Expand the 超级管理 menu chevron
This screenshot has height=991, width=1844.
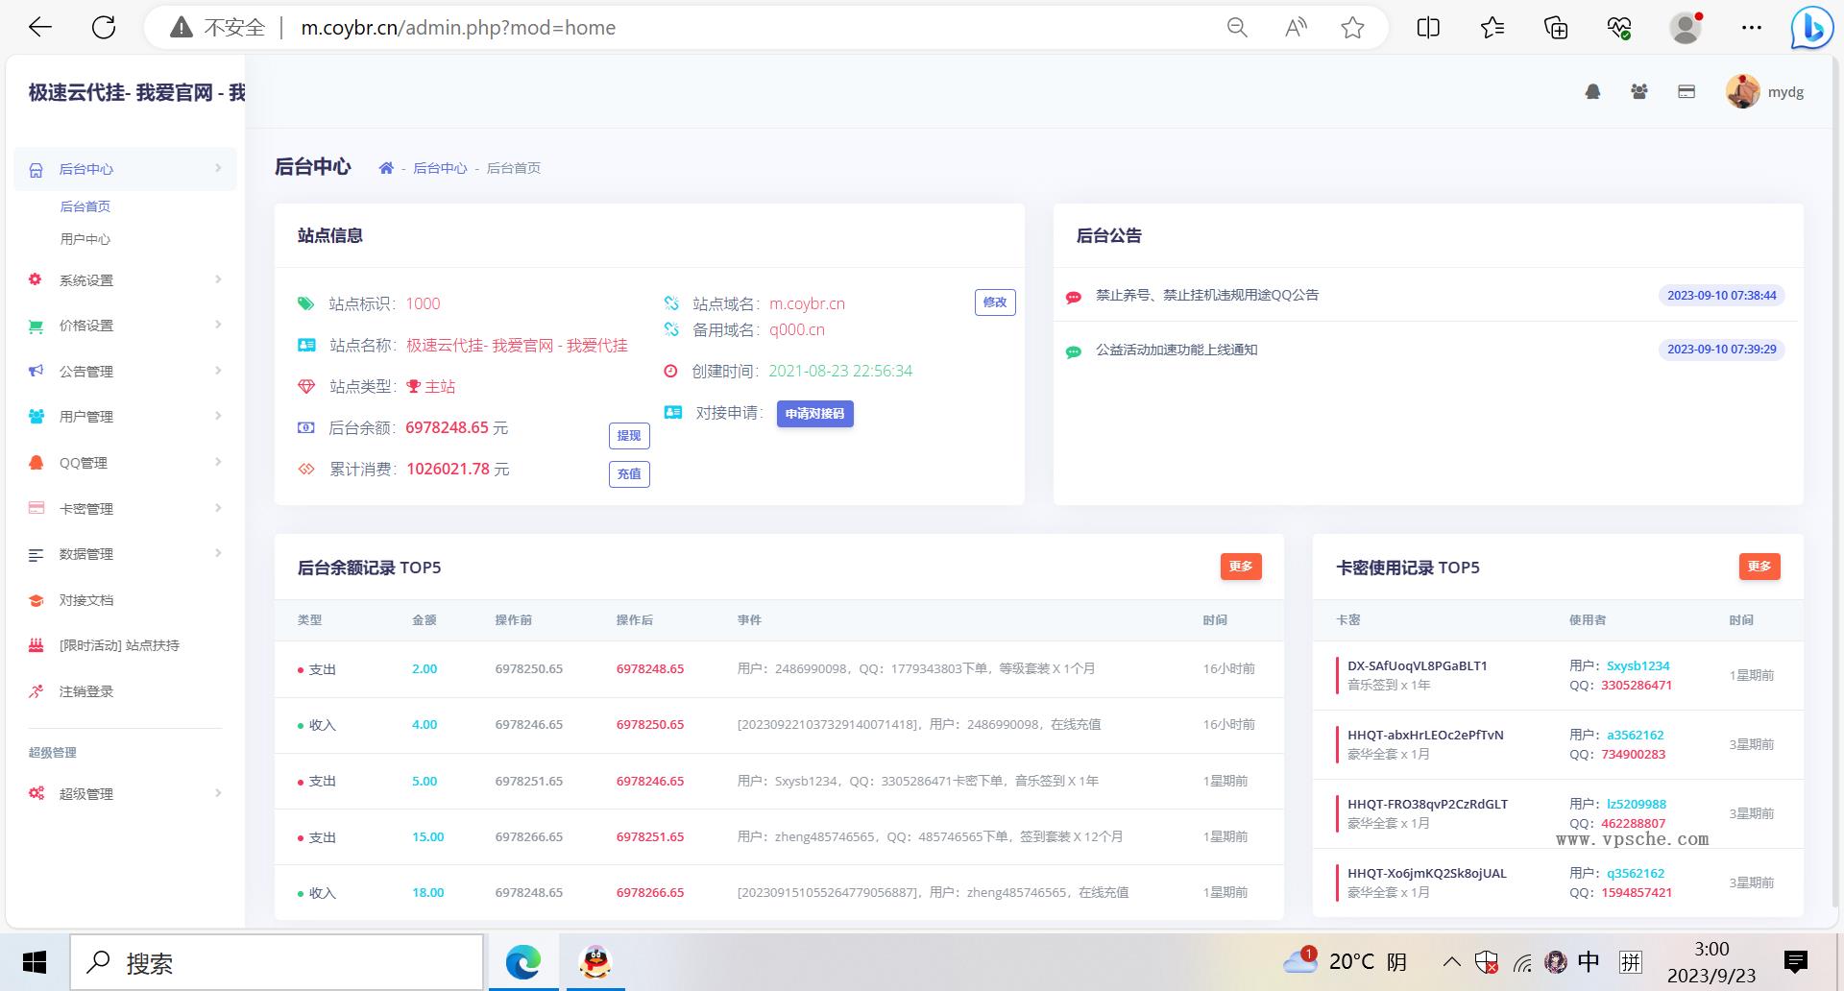click(217, 793)
